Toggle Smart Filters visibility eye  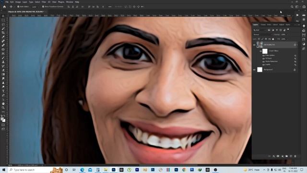click(260, 51)
